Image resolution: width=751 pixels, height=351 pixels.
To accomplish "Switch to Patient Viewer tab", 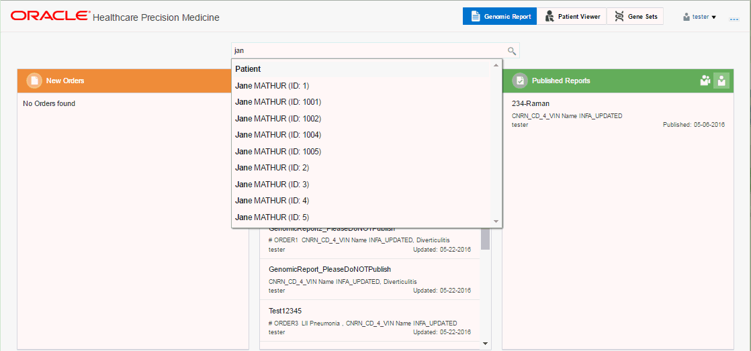I will (x=572, y=16).
